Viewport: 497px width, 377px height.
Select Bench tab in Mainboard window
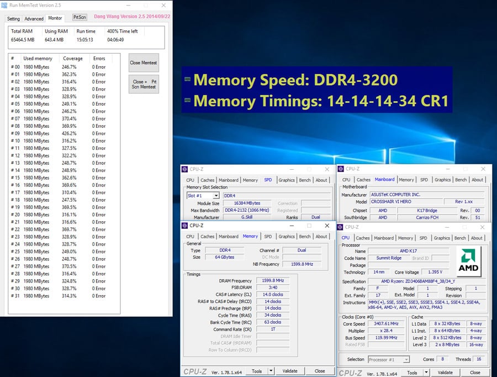[x=461, y=180]
